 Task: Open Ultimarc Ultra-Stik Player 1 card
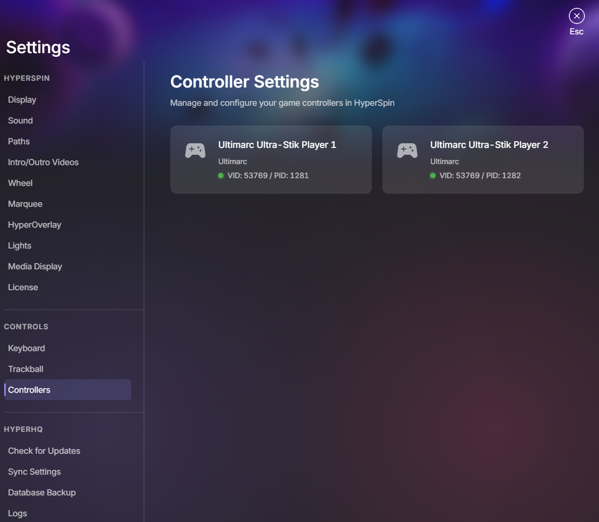click(271, 159)
